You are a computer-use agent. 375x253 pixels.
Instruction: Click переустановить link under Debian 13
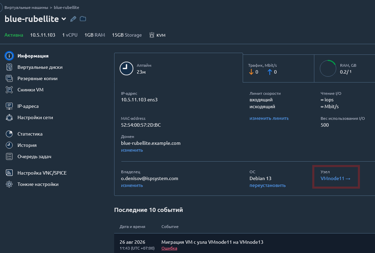pyautogui.click(x=267, y=186)
